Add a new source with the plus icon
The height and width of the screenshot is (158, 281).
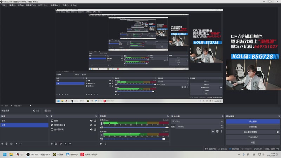tap(52, 144)
